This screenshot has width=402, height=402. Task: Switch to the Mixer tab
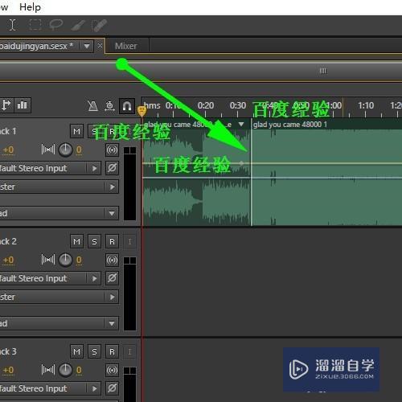pyautogui.click(x=126, y=46)
